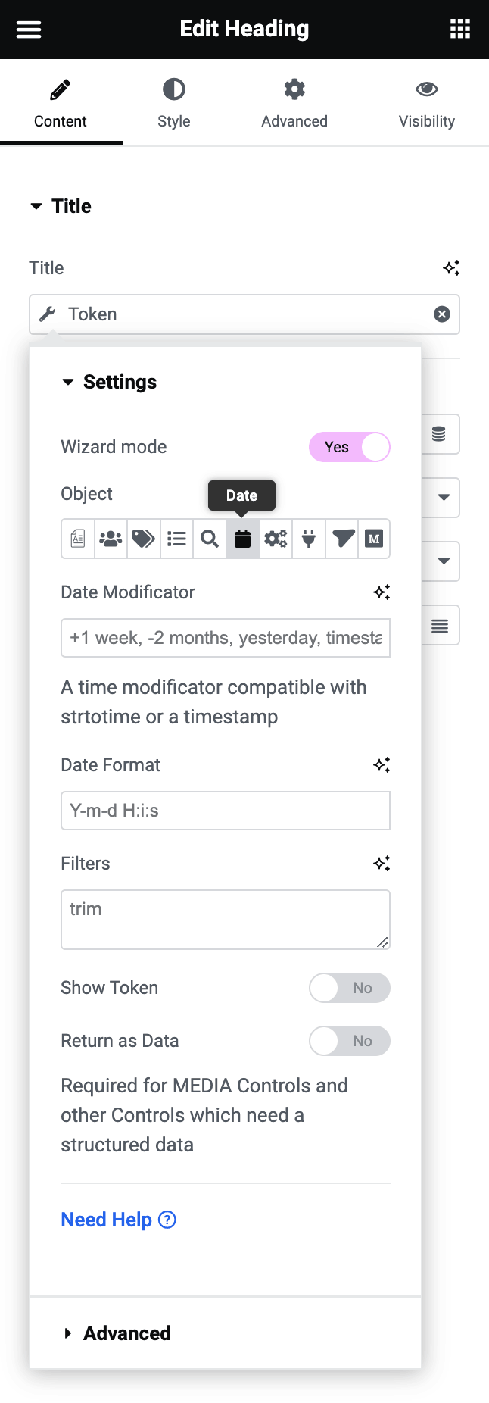Clear the Token dynamic tag
The image size is (489, 1403).
coord(442,314)
